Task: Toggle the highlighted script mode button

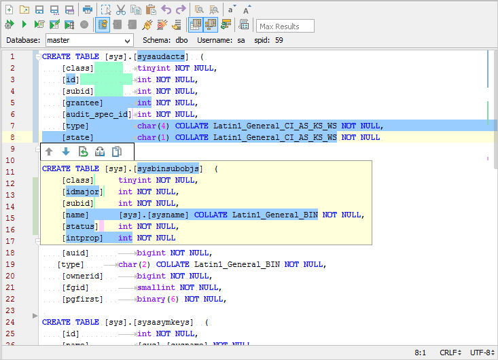Action: coord(103,25)
